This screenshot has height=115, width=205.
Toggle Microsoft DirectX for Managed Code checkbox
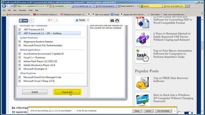pyautogui.click(x=20, y=77)
